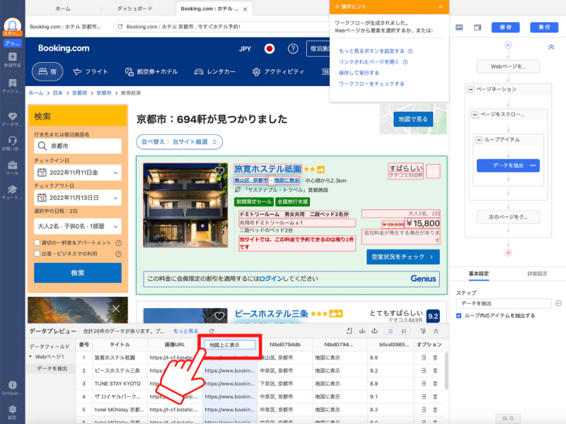Select the アクティビティ tab on Booking.com

tap(278, 71)
